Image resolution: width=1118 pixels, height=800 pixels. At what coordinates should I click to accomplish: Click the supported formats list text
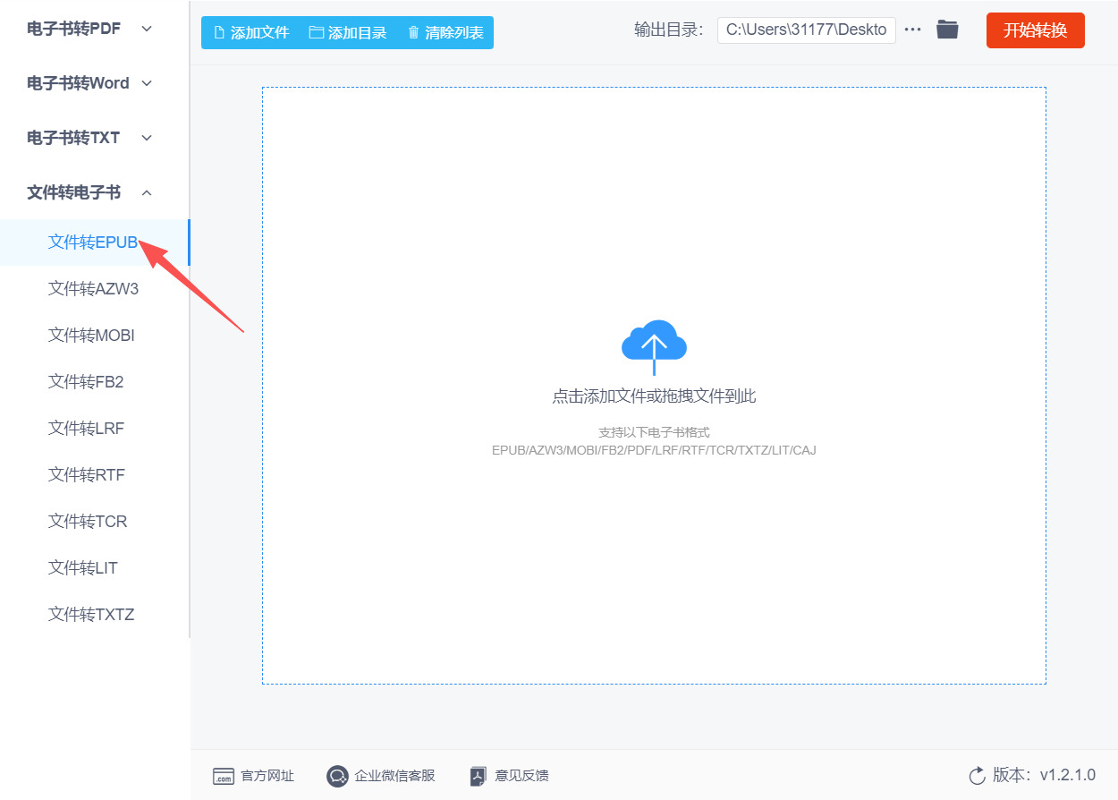click(x=654, y=450)
